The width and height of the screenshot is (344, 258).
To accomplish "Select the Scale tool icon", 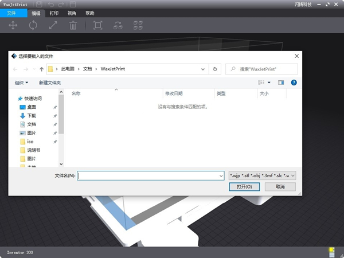I will (x=53, y=25).
